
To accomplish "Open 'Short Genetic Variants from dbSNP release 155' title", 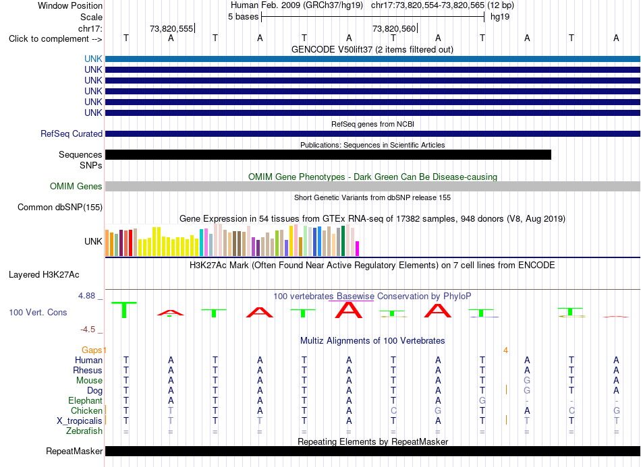I will [372, 197].
